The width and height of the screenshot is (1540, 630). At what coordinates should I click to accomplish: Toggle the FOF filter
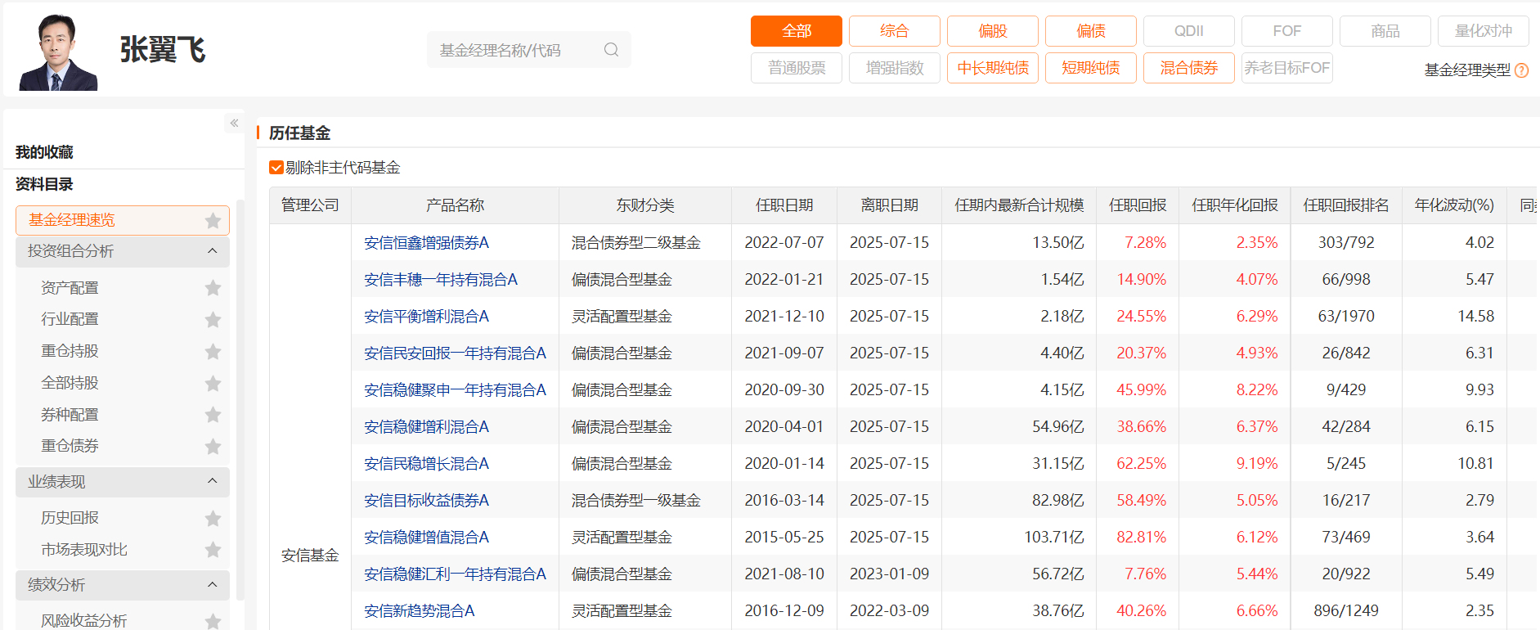1287,31
